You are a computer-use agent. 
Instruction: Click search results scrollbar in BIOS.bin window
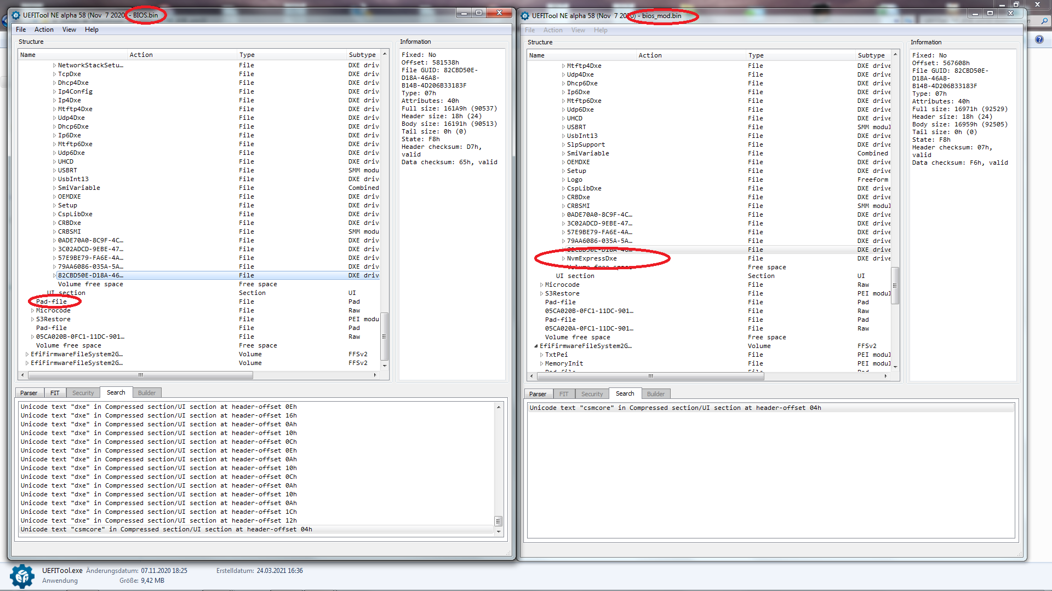click(498, 521)
